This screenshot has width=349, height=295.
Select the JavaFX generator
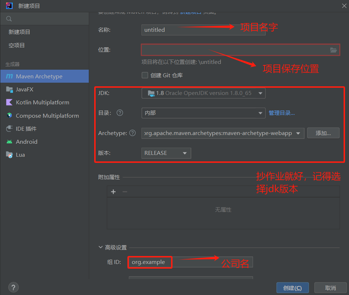coord(25,90)
